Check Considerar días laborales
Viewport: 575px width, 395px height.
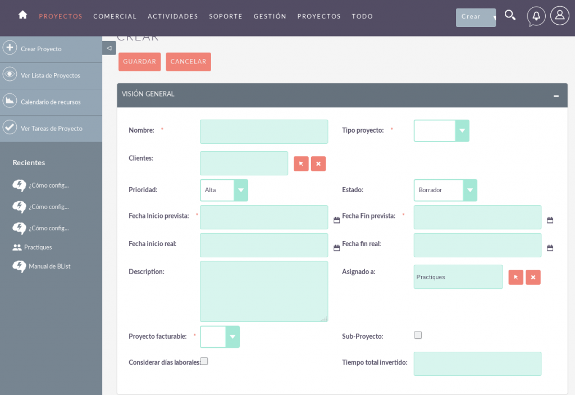click(204, 361)
